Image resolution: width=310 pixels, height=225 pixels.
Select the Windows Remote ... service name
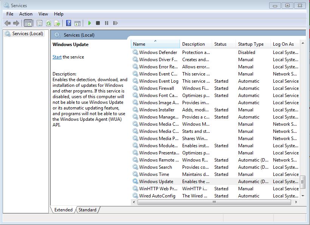click(159, 160)
